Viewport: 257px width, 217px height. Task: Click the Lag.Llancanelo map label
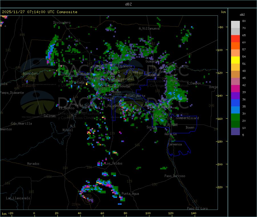point(18,198)
